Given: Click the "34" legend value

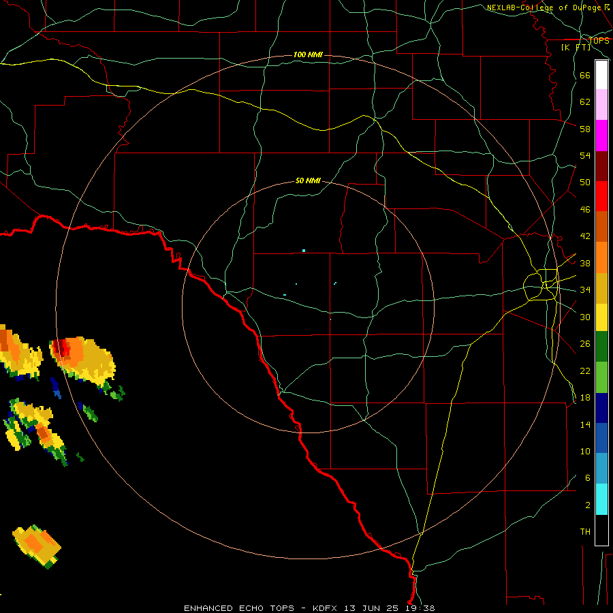Looking at the screenshot, I should [585, 290].
